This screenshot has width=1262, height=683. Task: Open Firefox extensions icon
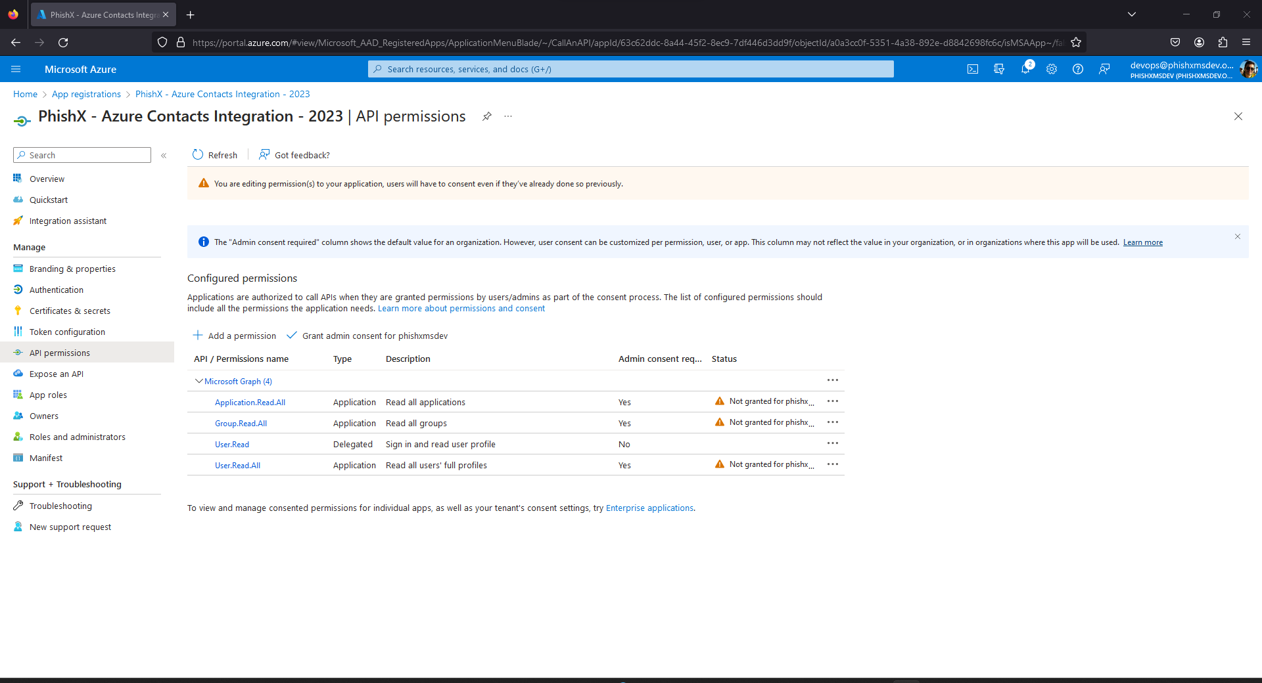coord(1223,43)
